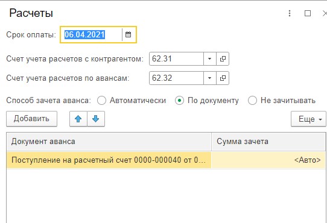327x223 pixels.
Task: Expand the dropdown for account 62.31
Action: click(210, 59)
